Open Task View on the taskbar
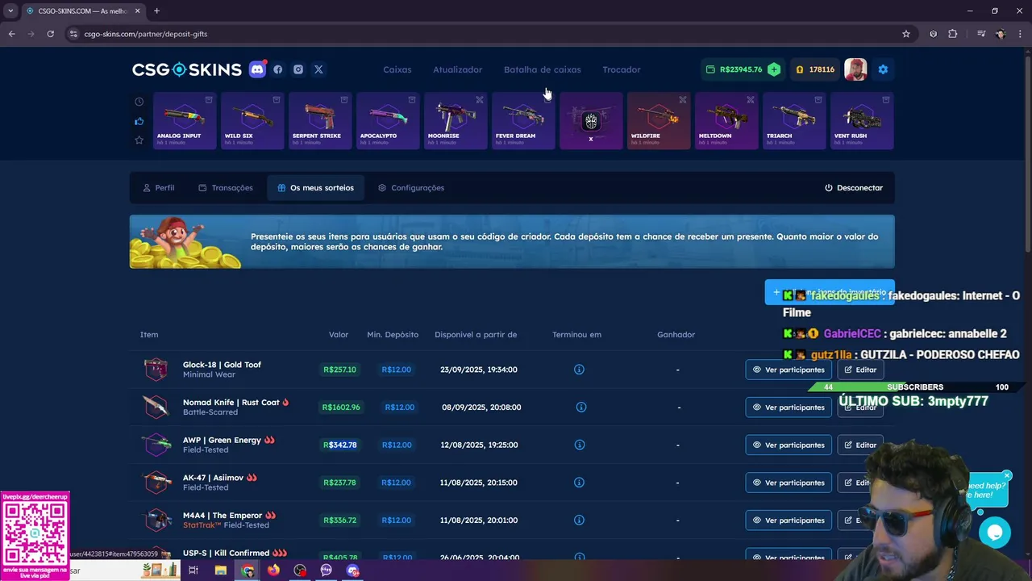The height and width of the screenshot is (581, 1032). [193, 571]
